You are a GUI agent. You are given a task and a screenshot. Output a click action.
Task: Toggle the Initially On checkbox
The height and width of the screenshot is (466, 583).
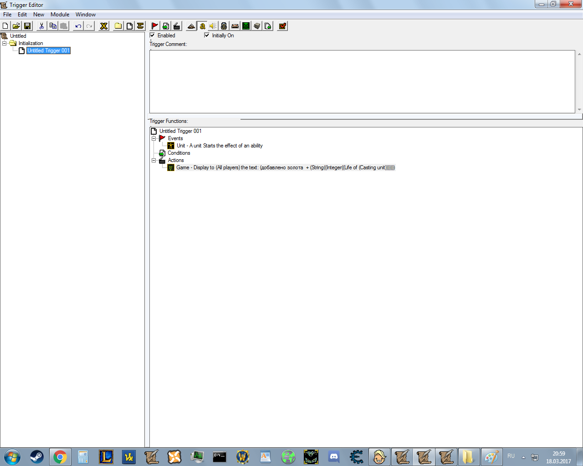click(x=207, y=35)
